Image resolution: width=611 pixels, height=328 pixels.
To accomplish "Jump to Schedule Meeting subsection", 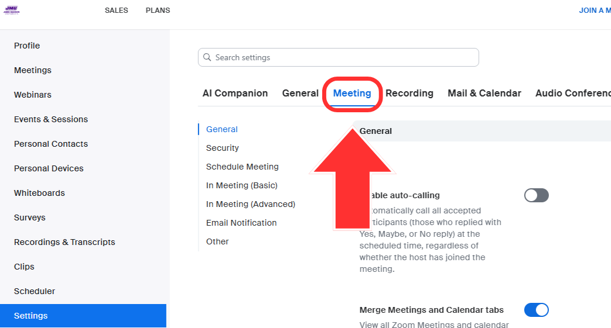I will point(243,167).
